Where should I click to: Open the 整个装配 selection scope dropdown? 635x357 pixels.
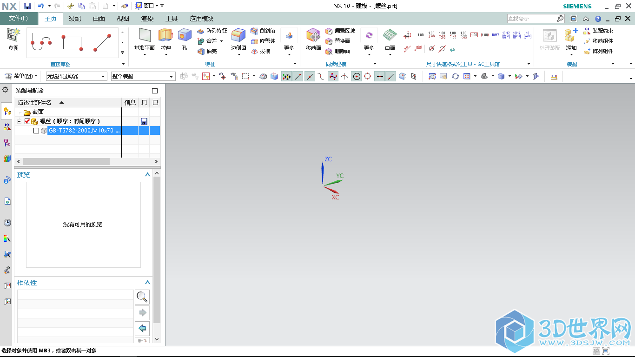[143, 76]
